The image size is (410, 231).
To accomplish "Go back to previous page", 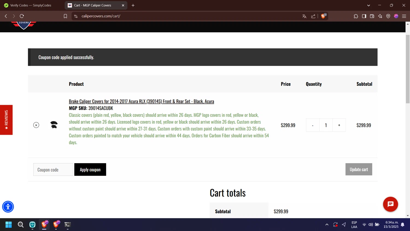I will click(6, 16).
